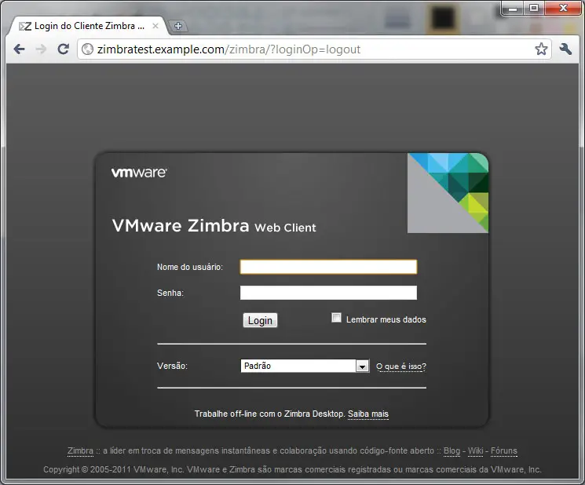This screenshot has width=585, height=485.
Task: Focus the address bar URL field
Action: pos(313,49)
